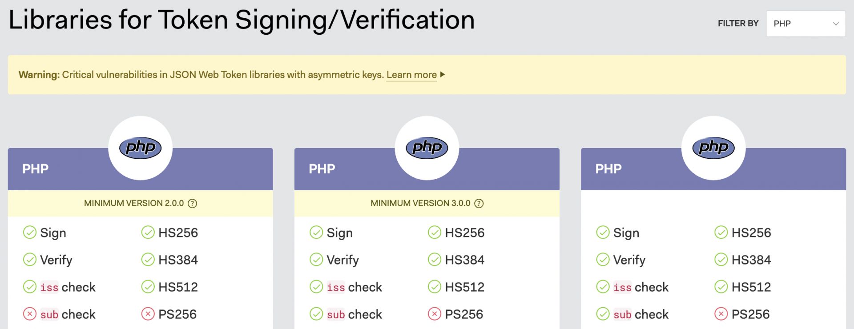Click the HS256 check icon, card without minimum version
Image resolution: width=854 pixels, height=329 pixels.
(x=721, y=233)
